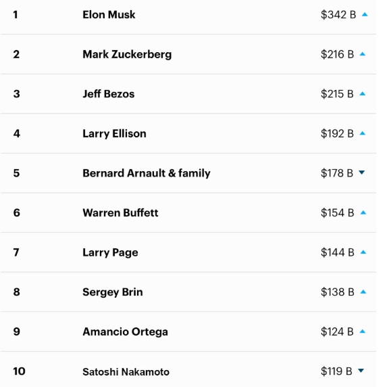
Task: Click the up arrow next to Larry Ellison's $192 B
Action: coord(363,133)
